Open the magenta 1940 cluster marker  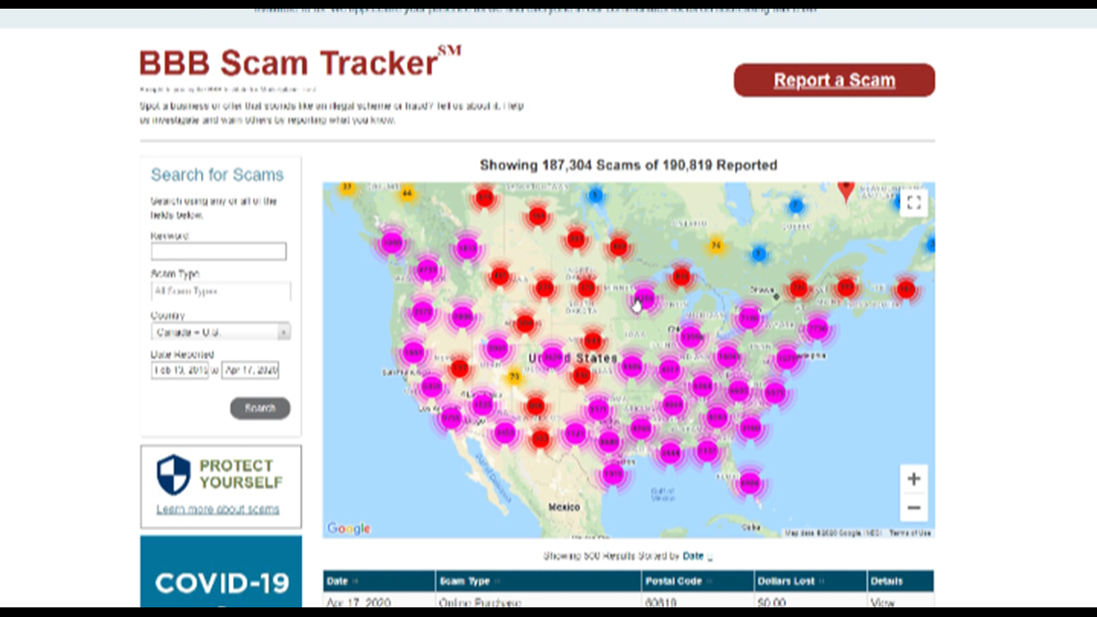(393, 243)
